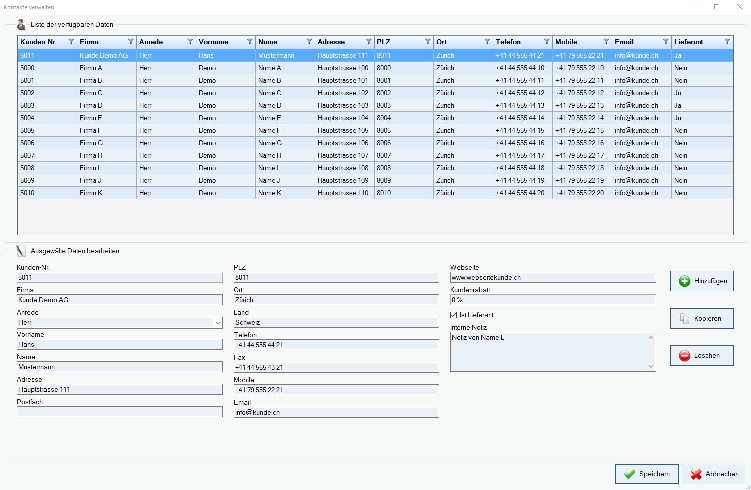
Task: Open filter for Lieferant column
Action: [727, 41]
